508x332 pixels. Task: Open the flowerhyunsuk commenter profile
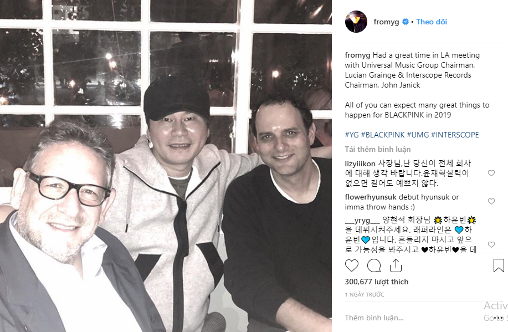click(x=371, y=197)
